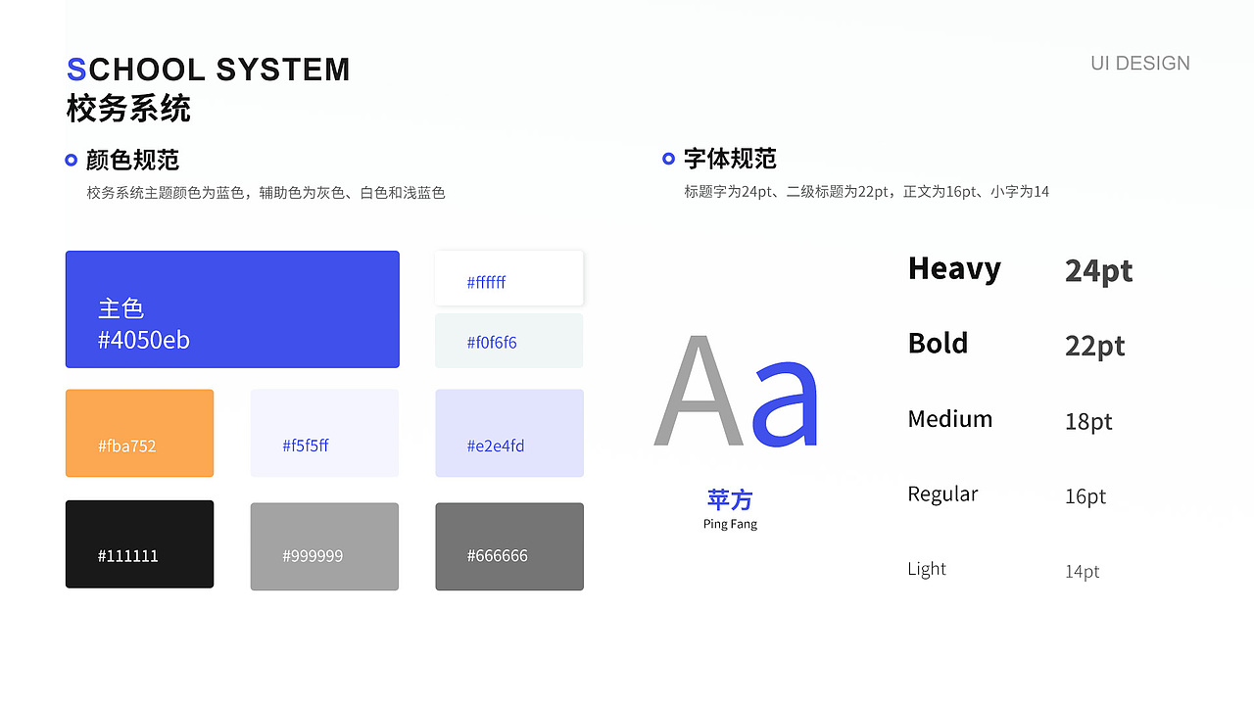Click the font size description sentence
This screenshot has height=705, width=1254.
tap(866, 192)
